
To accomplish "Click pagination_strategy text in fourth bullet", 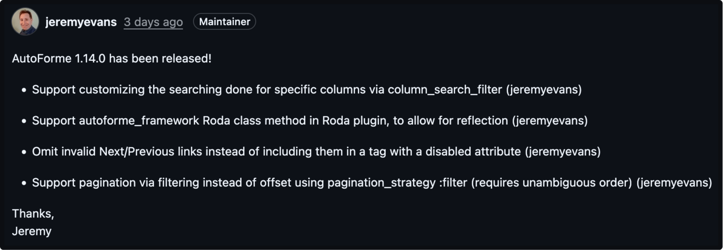I will pos(381,182).
